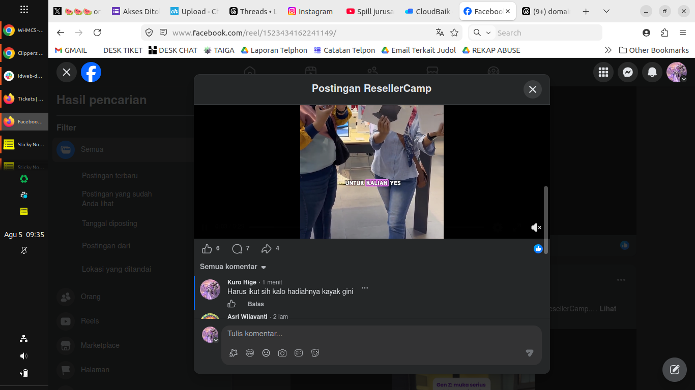The image size is (695, 390).
Task: Switch to the Spill jurusa YouTube tab
Action: 369,11
